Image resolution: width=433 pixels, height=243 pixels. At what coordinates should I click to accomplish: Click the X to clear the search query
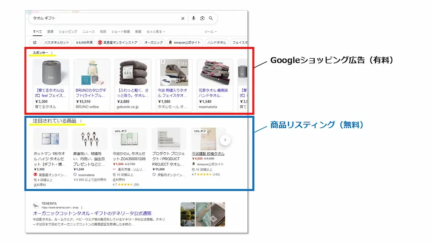click(x=183, y=18)
